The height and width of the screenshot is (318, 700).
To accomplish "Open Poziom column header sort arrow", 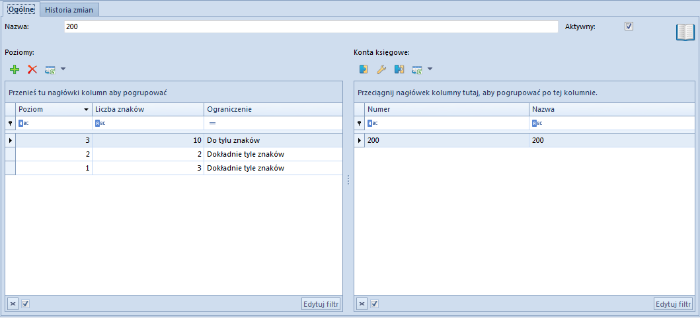I will pyautogui.click(x=86, y=110).
